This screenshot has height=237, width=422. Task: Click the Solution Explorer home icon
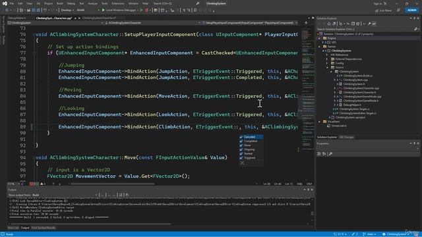[x=329, y=24]
